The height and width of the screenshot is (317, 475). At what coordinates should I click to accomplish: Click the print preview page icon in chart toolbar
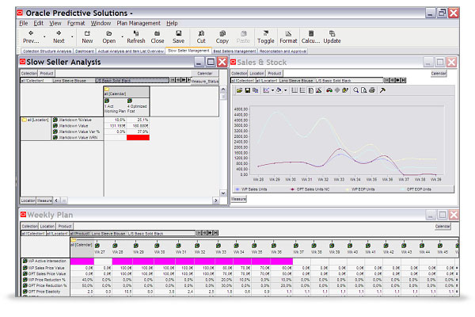tap(363, 90)
